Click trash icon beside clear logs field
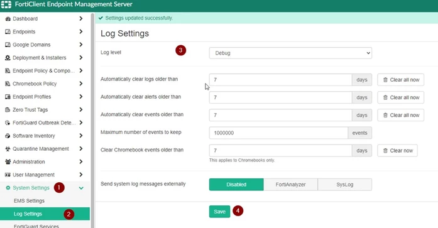 385,80
